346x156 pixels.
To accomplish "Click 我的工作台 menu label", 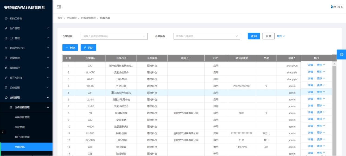I will click(16, 18).
